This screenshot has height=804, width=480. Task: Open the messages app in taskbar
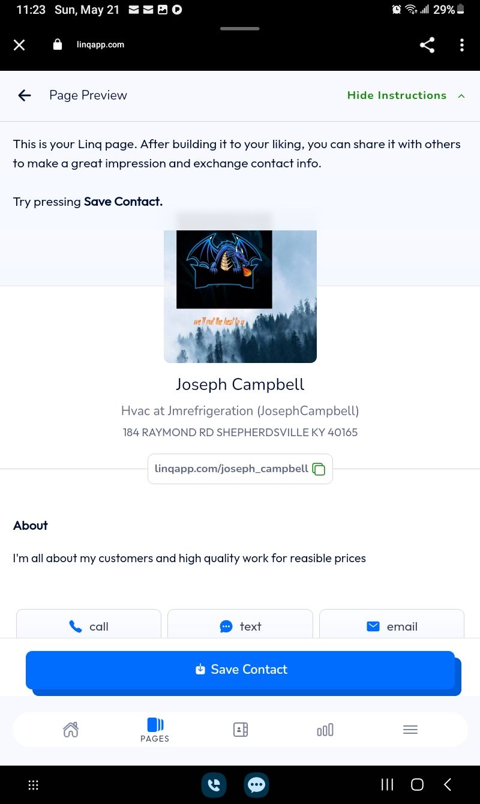tap(257, 784)
